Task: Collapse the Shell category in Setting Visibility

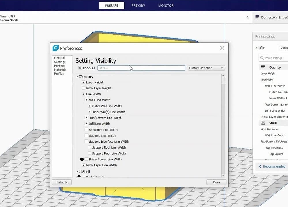Action: [78, 172]
